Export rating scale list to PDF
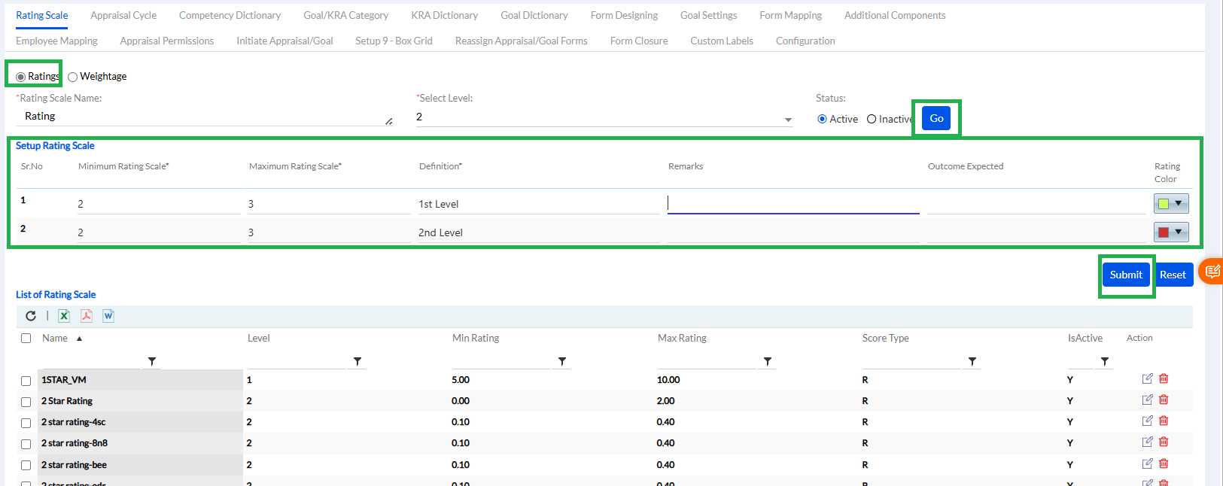 tap(87, 316)
